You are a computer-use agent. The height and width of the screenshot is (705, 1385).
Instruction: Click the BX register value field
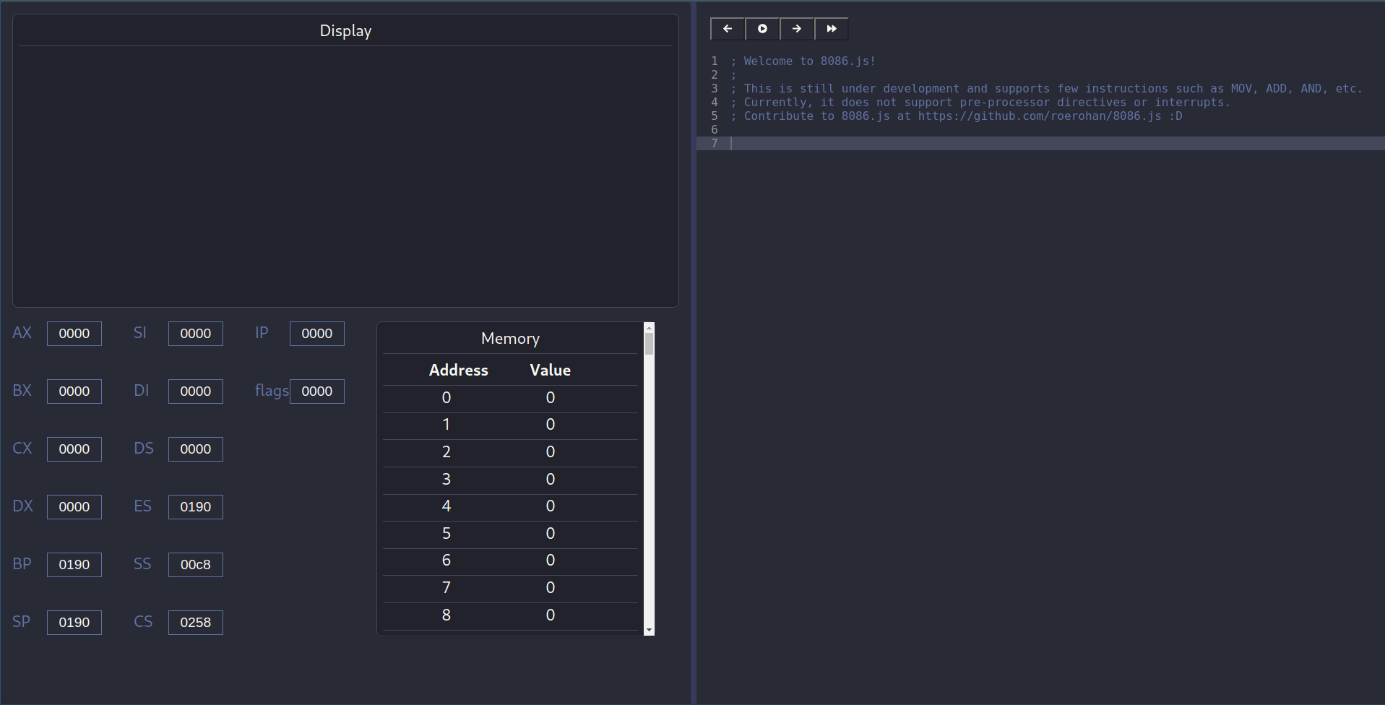pos(74,392)
